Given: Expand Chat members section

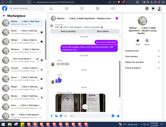Looking at the screenshot, I should pyautogui.click(x=142, y=56).
